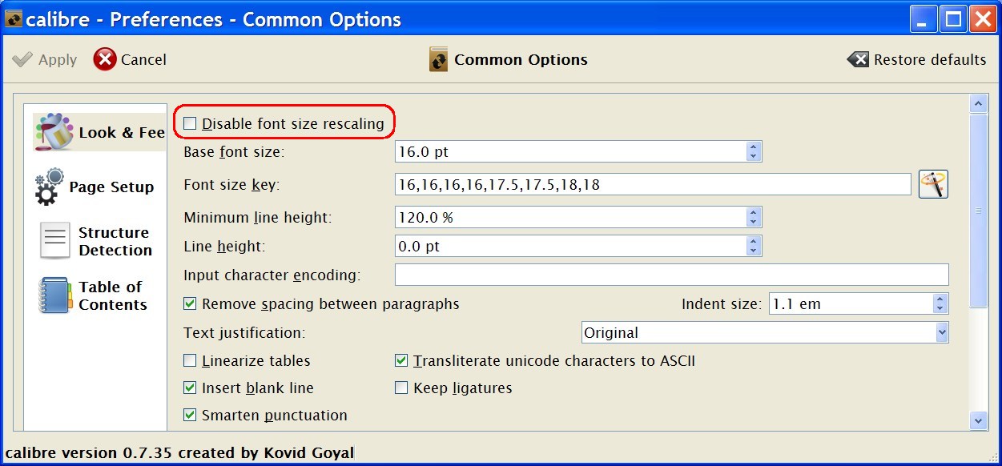Focus the Input character encoding field
The height and width of the screenshot is (466, 1002).
click(x=671, y=275)
